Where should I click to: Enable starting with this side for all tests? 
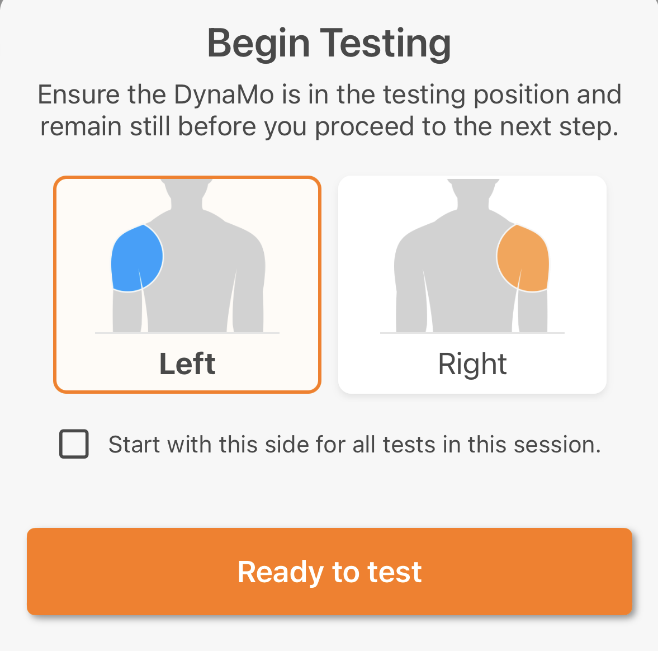coord(74,444)
